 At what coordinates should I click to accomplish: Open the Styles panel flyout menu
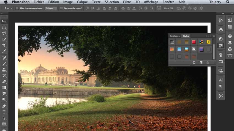point(213,36)
